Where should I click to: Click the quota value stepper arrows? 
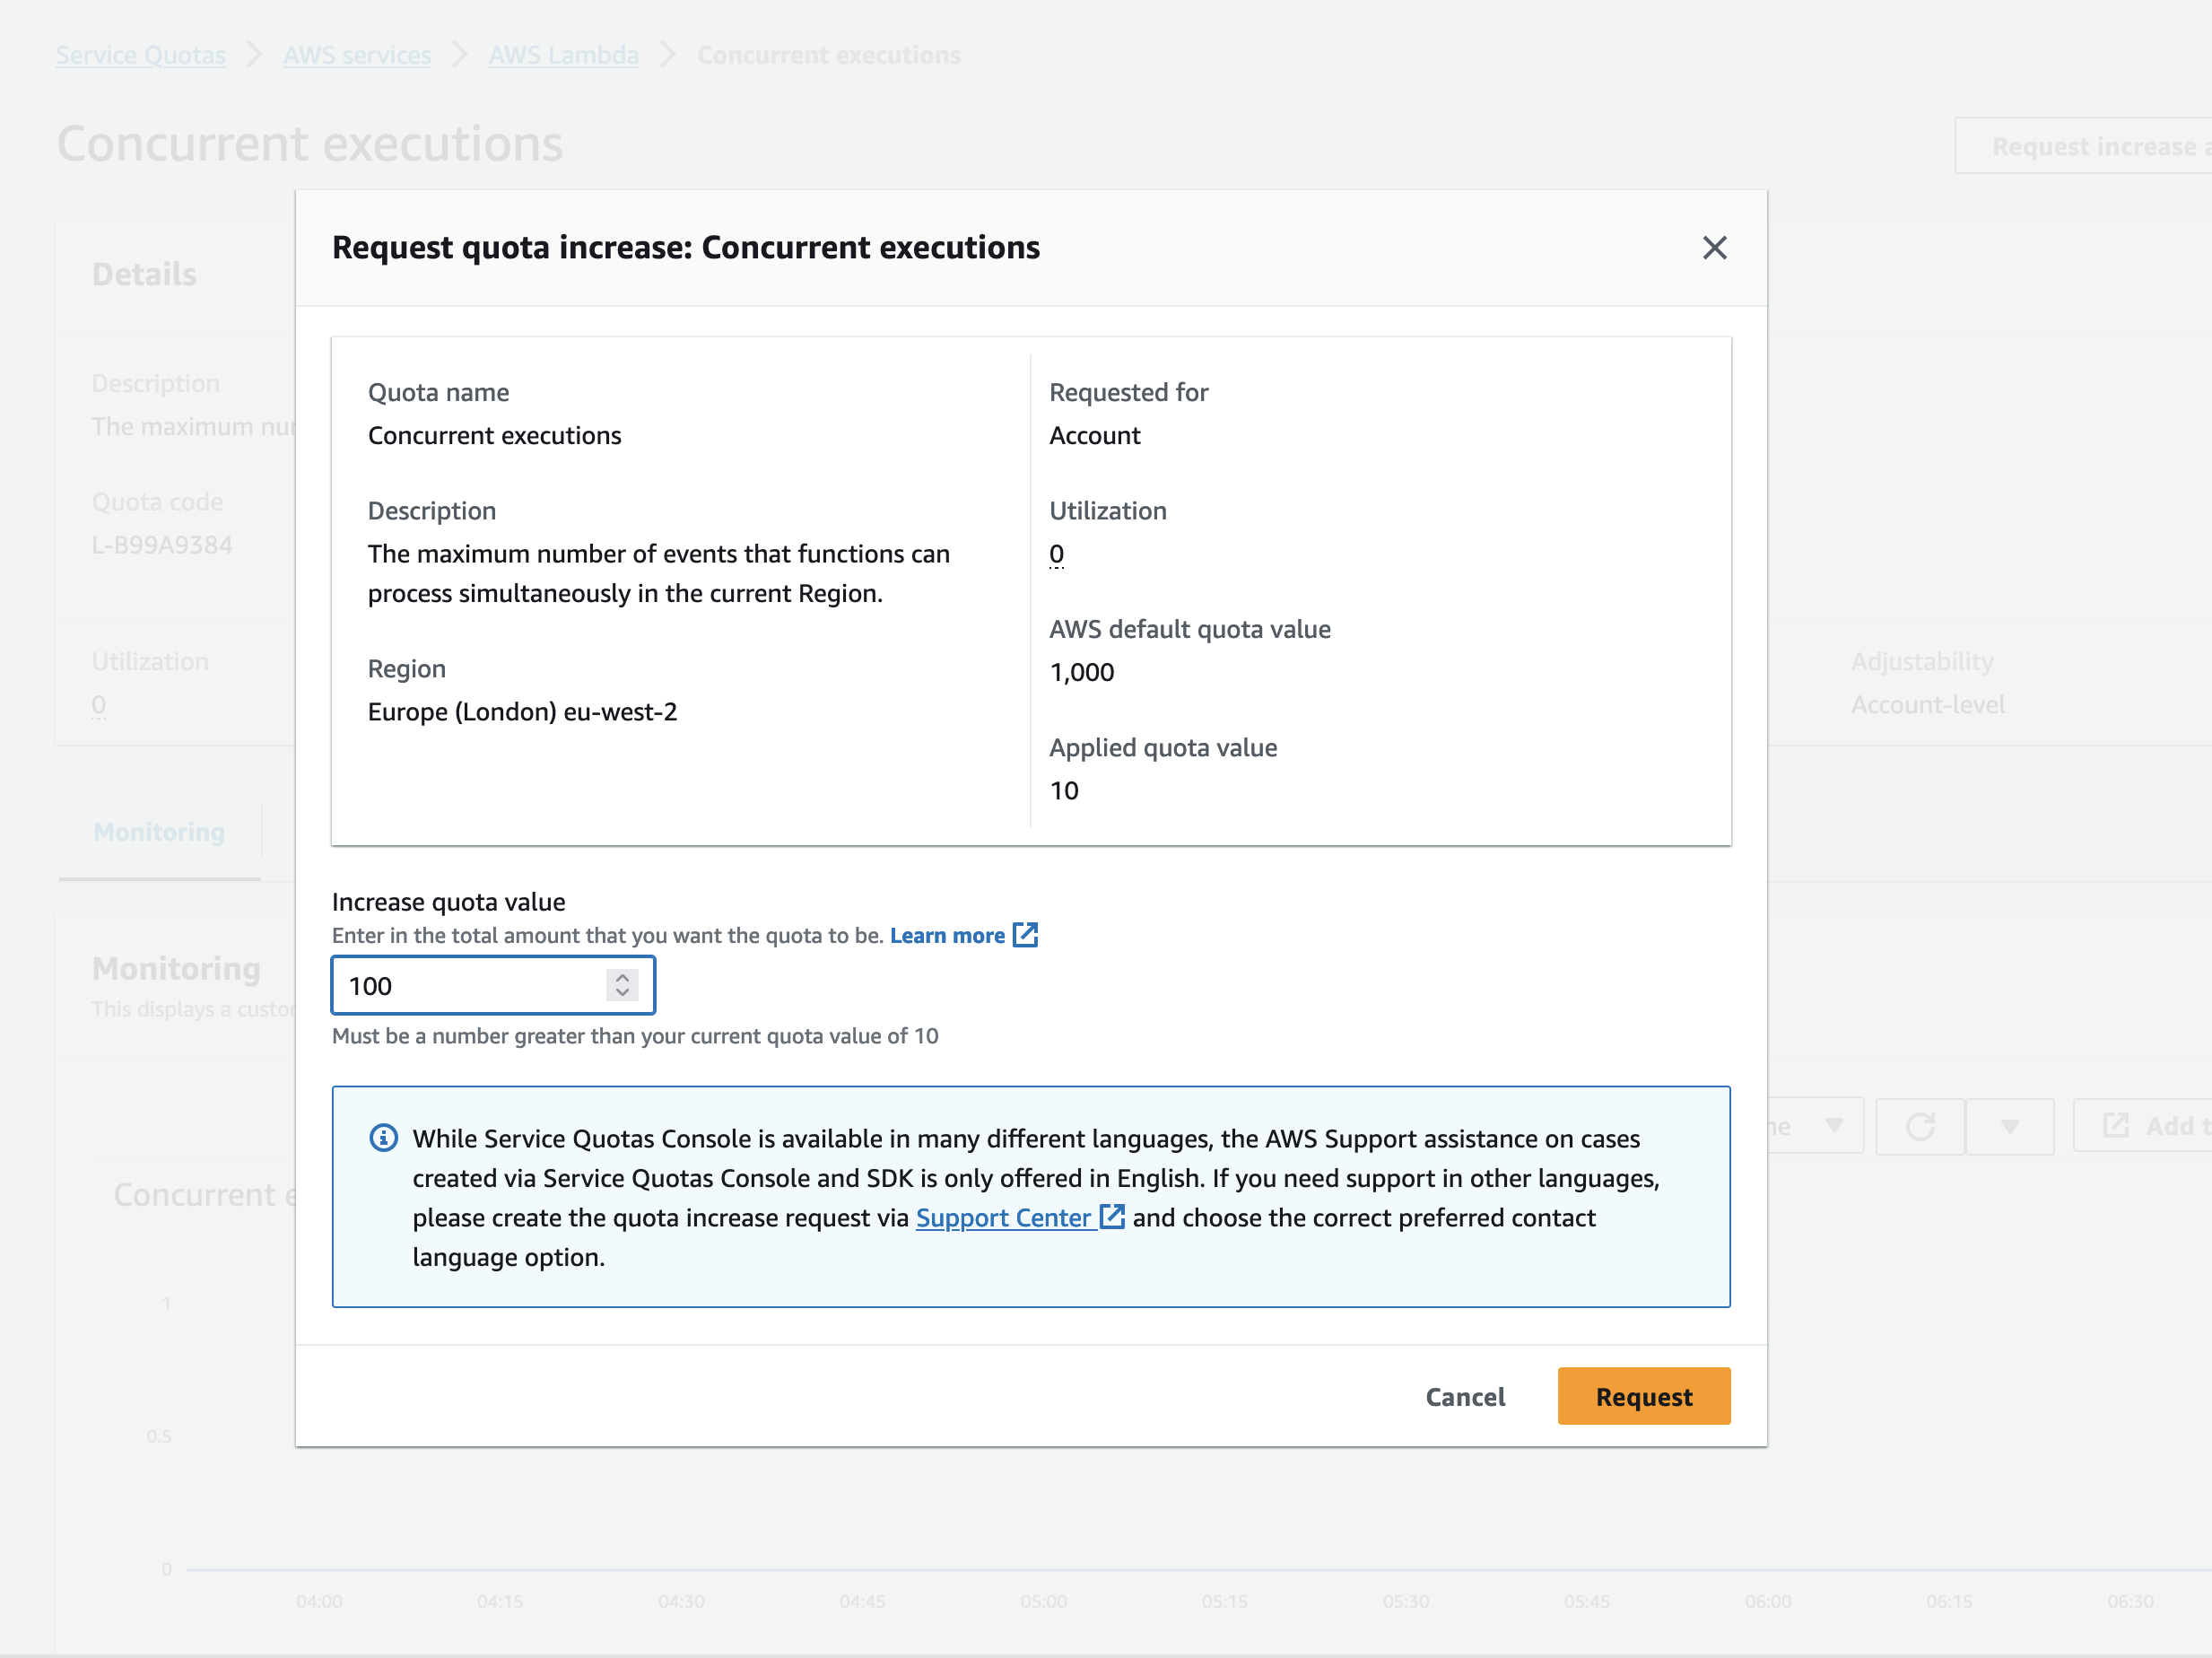[x=622, y=985]
